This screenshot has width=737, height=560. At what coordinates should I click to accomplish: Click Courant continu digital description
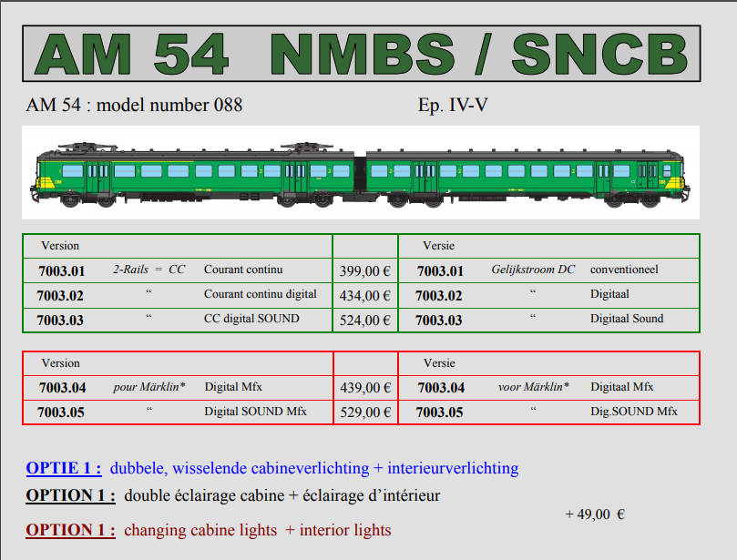pos(261,294)
